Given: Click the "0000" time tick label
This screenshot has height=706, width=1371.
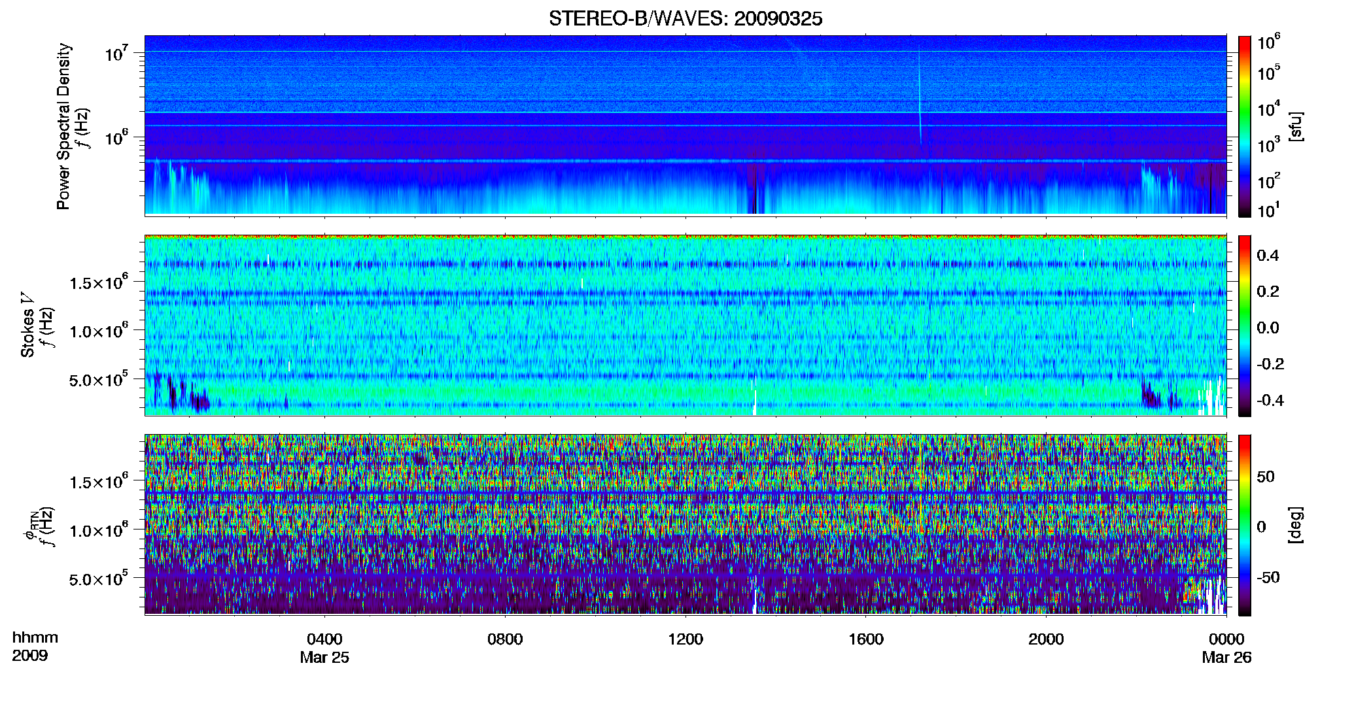Looking at the screenshot, I should [x=1226, y=639].
